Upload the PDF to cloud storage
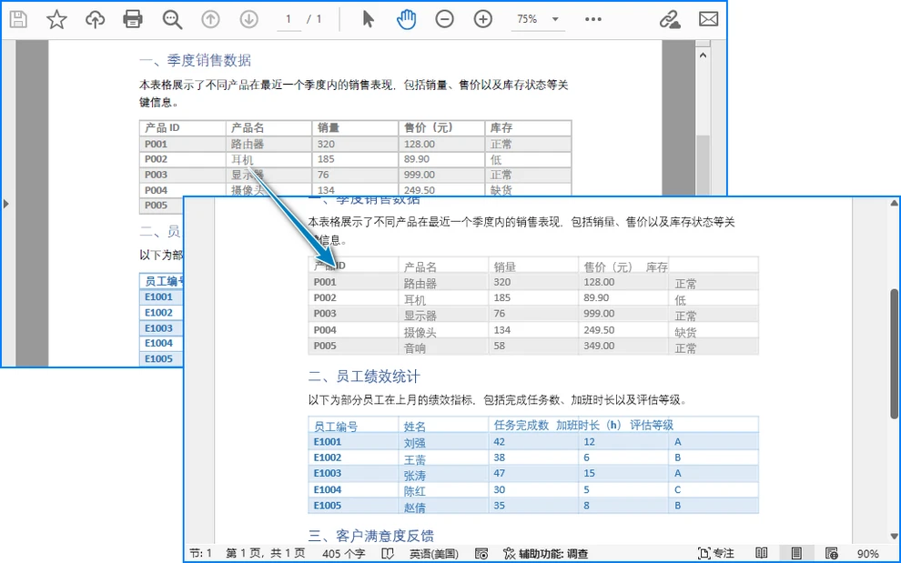Image resolution: width=901 pixels, height=563 pixels. (x=96, y=18)
